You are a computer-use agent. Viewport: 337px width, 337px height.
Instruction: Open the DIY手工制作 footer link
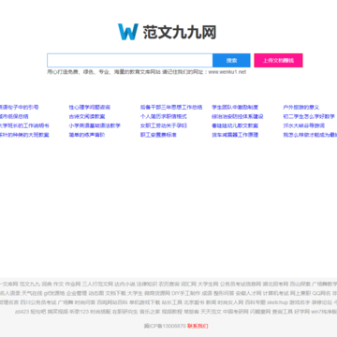pos(186,293)
